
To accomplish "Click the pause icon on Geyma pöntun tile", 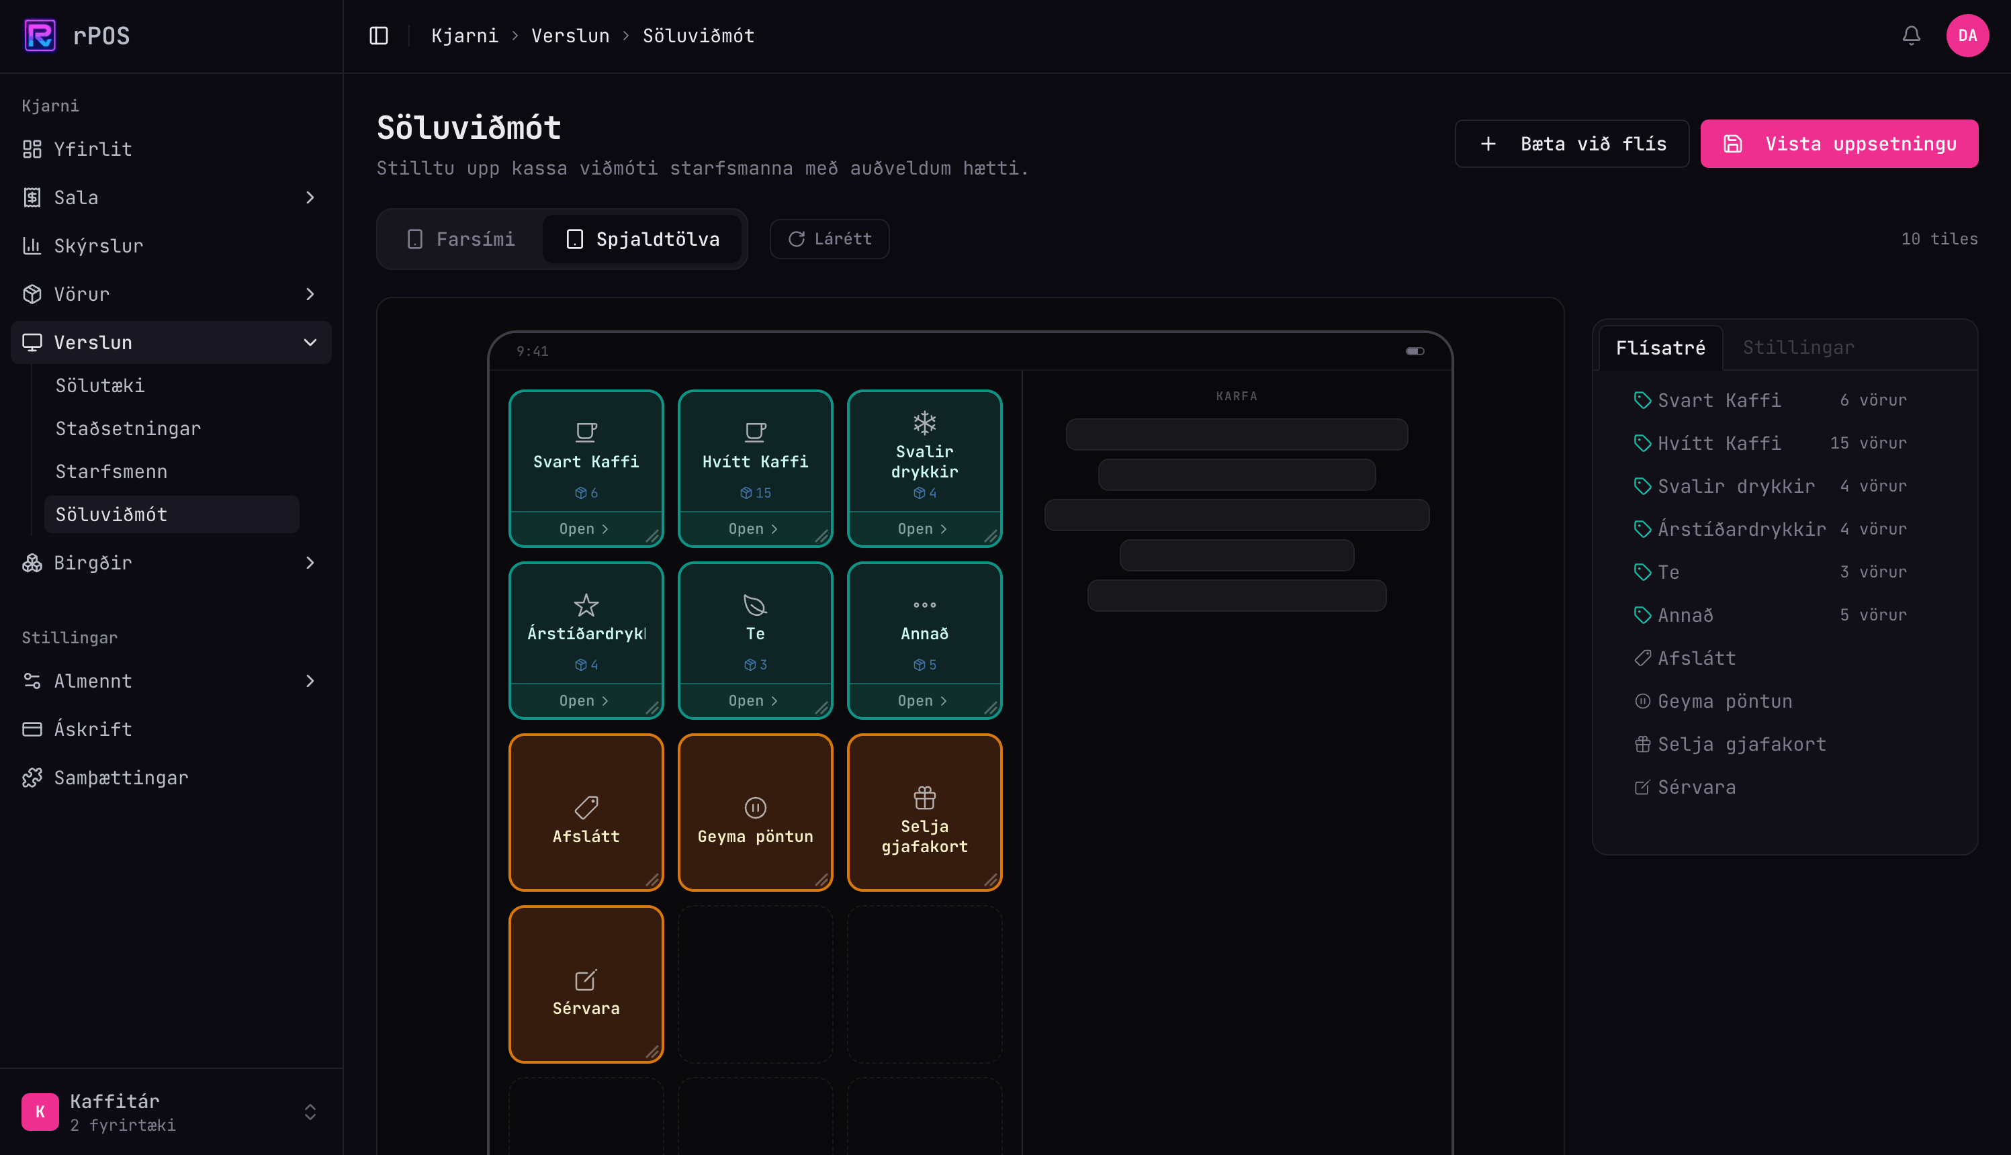I will (x=754, y=808).
